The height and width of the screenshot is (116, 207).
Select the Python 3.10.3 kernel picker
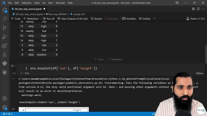pos(195,19)
